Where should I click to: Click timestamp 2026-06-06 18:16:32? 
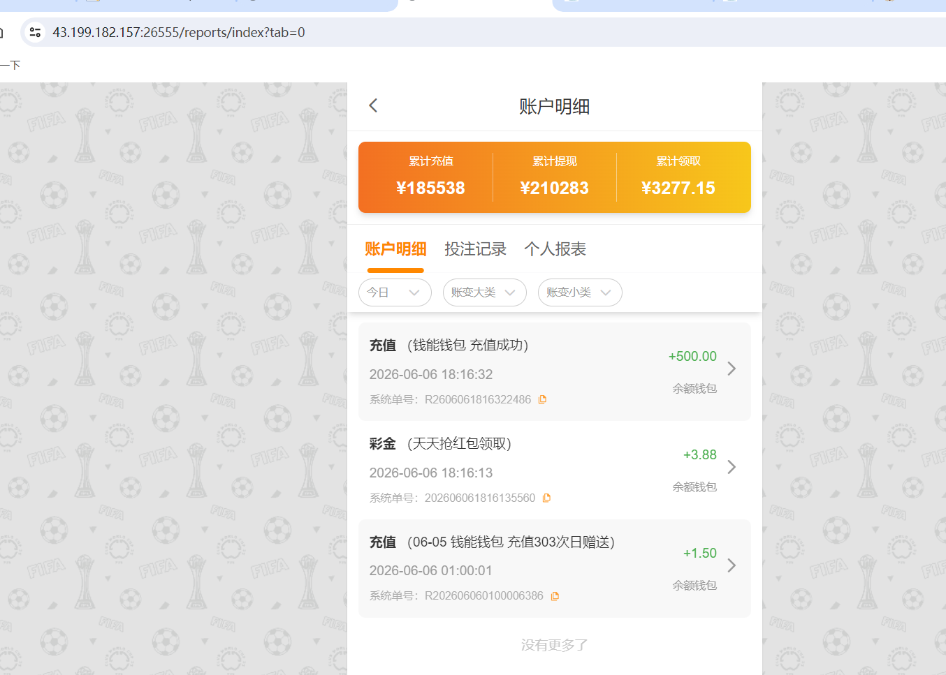(431, 374)
